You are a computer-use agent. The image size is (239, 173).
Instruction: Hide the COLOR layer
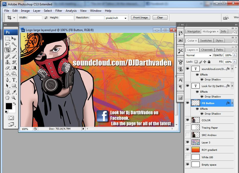point(188,120)
